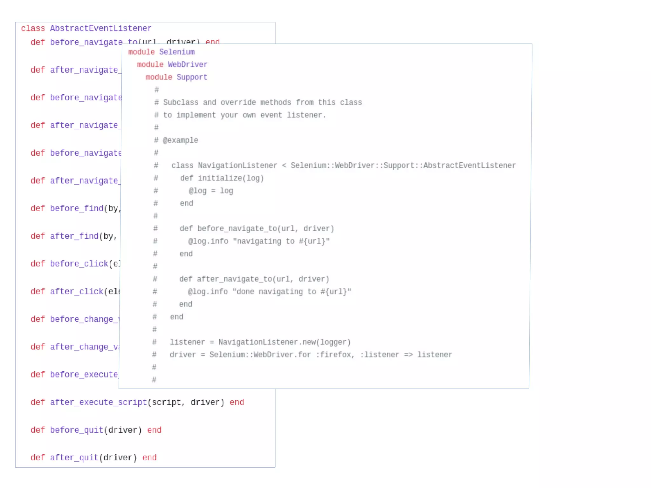651x488 pixels.
Task: Click the 'def after_navigate_to(url, driver)' comment
Action: (x=254, y=279)
